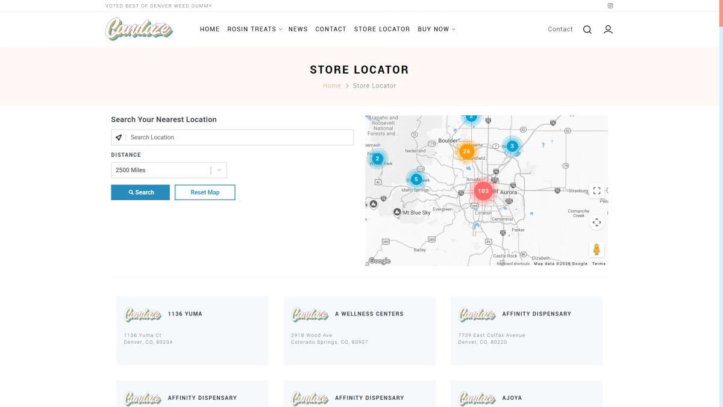Open the user account icon
Viewport: 723px width, 407px height.
(x=608, y=30)
